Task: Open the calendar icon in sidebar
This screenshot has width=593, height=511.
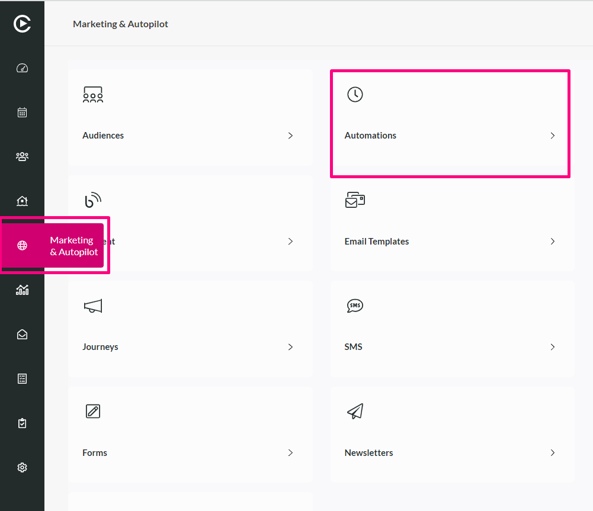Action: (x=22, y=113)
